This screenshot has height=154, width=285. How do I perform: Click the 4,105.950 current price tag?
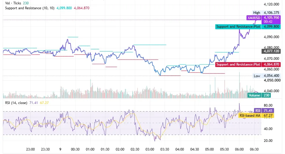click(x=271, y=18)
